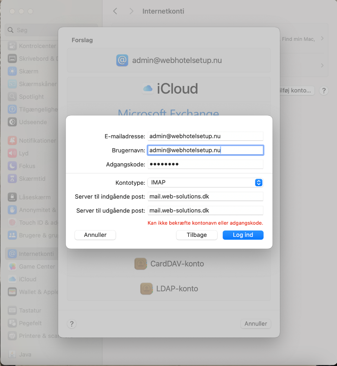Select the Skrivebord sidebar icon
This screenshot has height=366, width=337.
12,58
